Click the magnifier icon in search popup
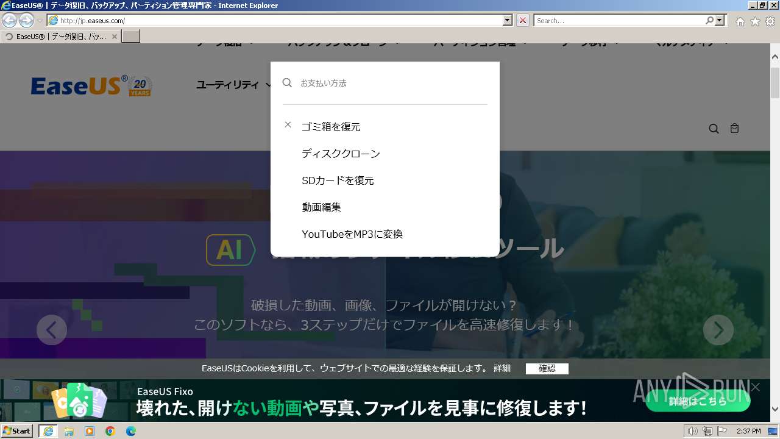The image size is (780, 439). tap(287, 83)
